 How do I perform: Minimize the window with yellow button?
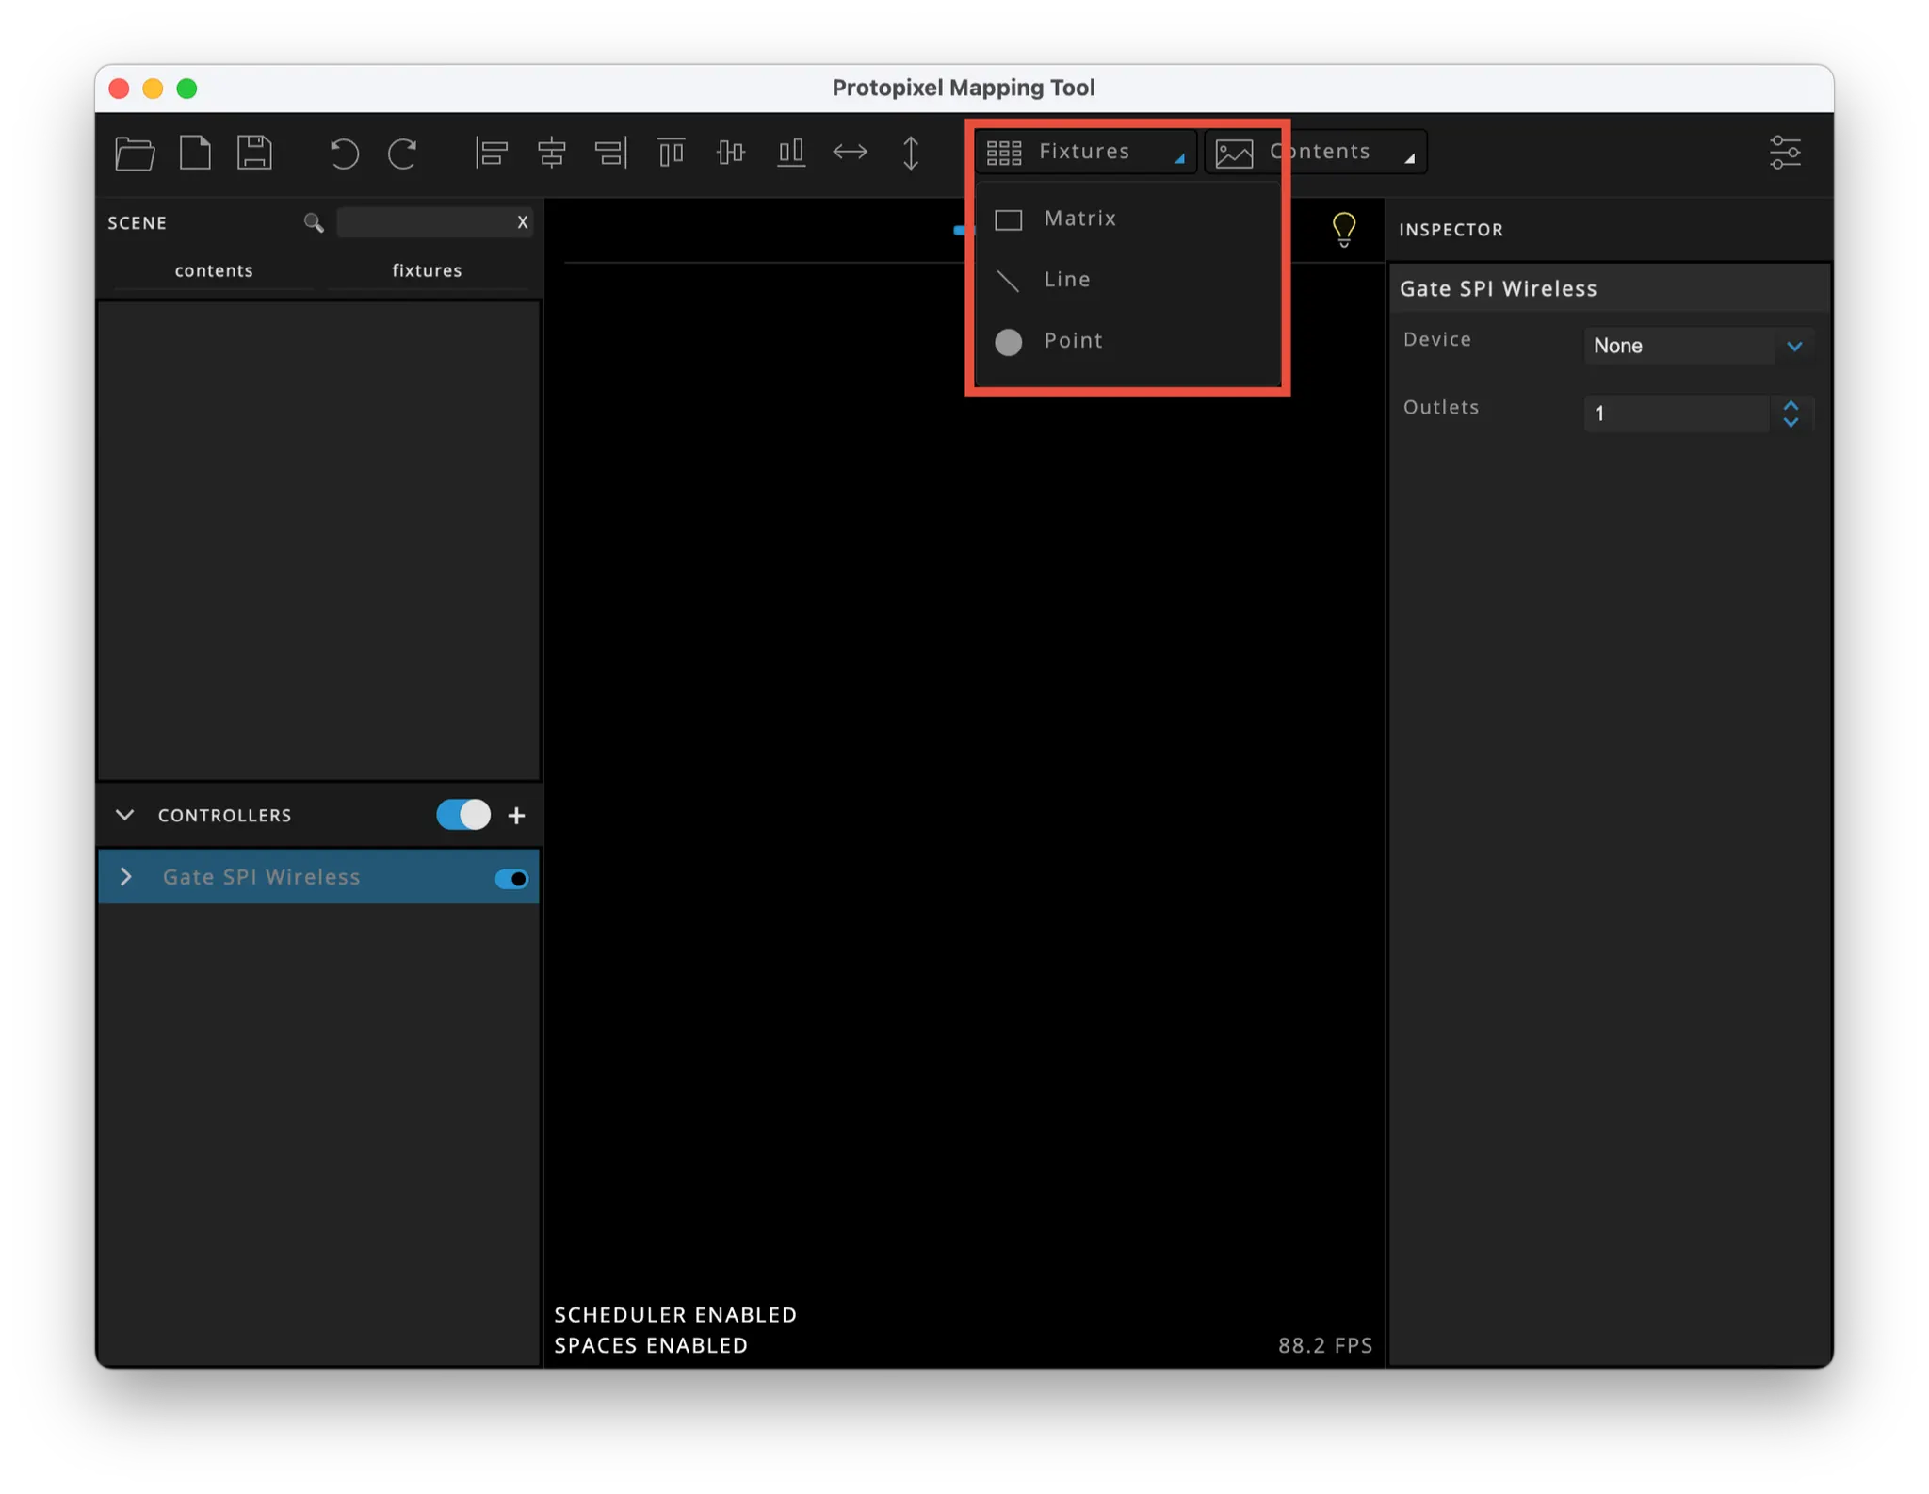(153, 89)
